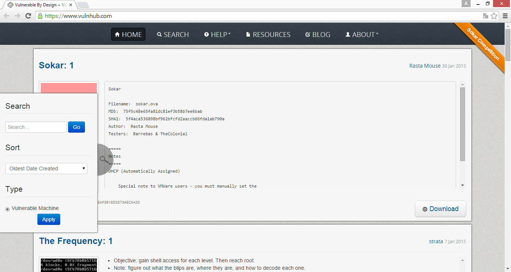The image size is (511, 272).
Task: Click The Frequency description scroll up arrow
Action: click(x=463, y=260)
